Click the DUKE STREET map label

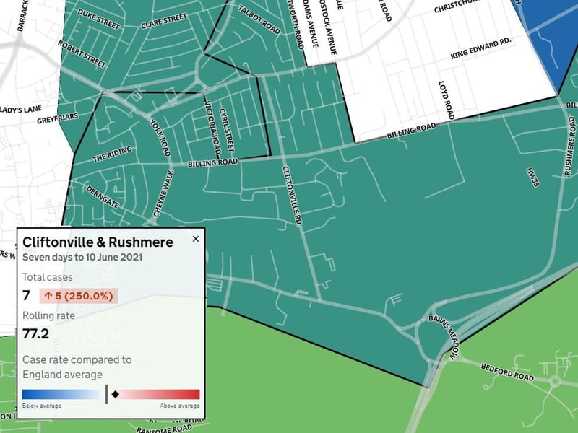tap(99, 19)
